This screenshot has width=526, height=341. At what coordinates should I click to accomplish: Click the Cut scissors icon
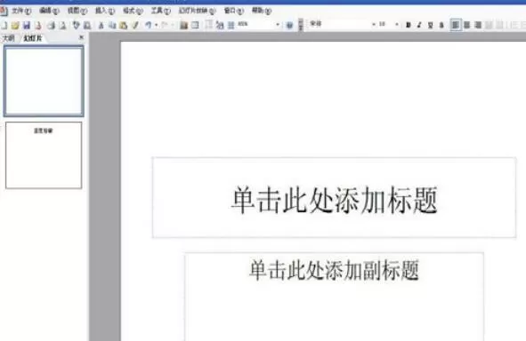coord(101,25)
